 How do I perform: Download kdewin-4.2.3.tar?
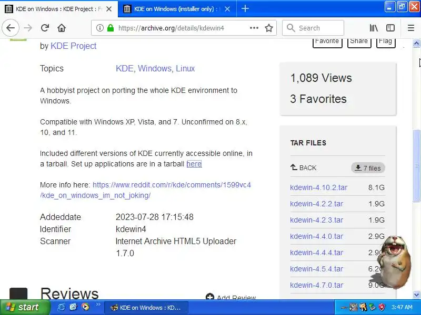point(316,220)
